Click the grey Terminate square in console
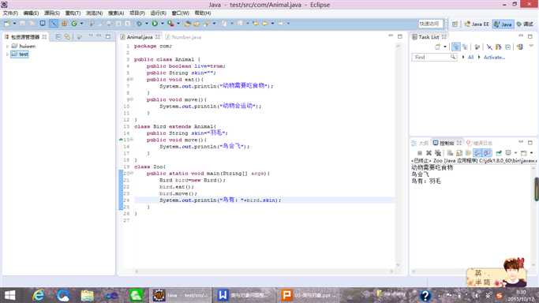This screenshot has height=303, width=539. pos(420,153)
